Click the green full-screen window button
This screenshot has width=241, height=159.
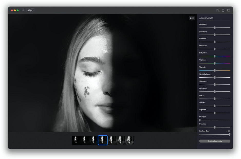tap(18, 10)
